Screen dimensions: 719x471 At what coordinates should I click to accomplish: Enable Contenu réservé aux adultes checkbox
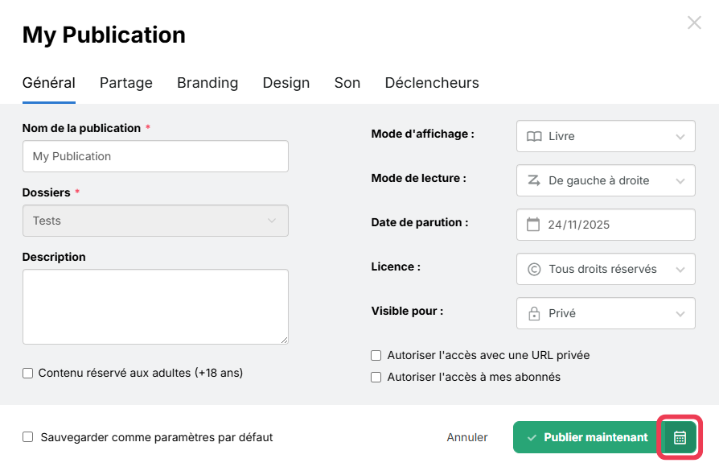[28, 374]
